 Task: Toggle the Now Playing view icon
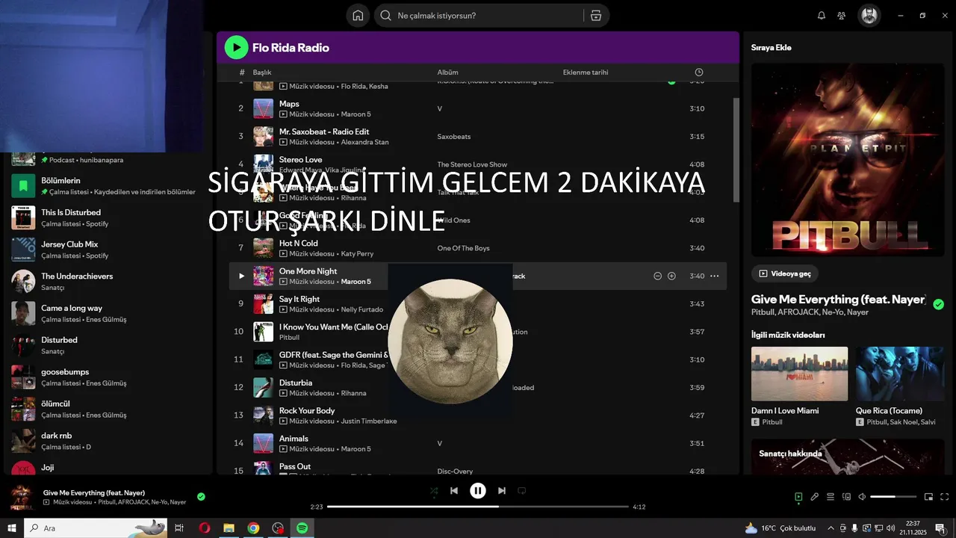tap(798, 496)
